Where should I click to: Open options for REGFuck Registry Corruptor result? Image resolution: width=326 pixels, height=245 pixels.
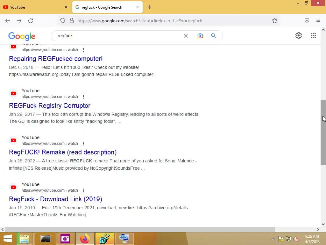point(83,97)
